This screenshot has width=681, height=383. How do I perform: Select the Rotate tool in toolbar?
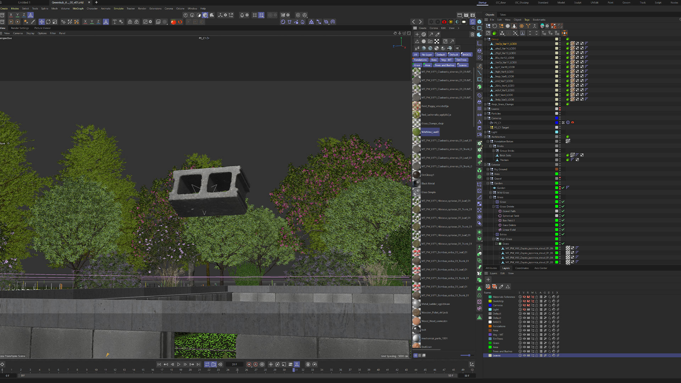tap(48, 22)
